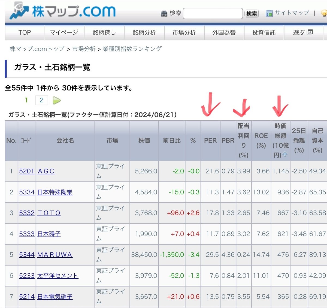Open the 日本碍子 company link

(x=49, y=234)
